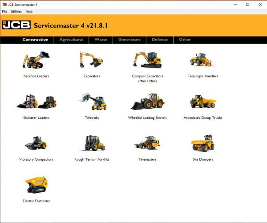
Task: Choose the Site Dumpers machine image
Action: (203, 143)
